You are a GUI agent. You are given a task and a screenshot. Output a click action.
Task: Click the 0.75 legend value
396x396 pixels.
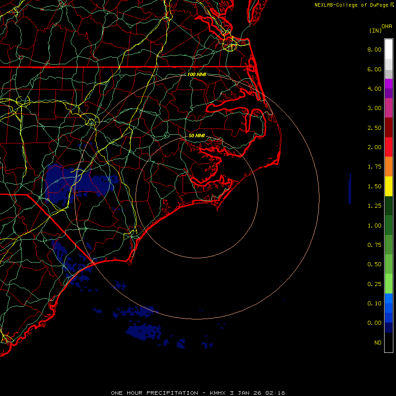pos(374,245)
